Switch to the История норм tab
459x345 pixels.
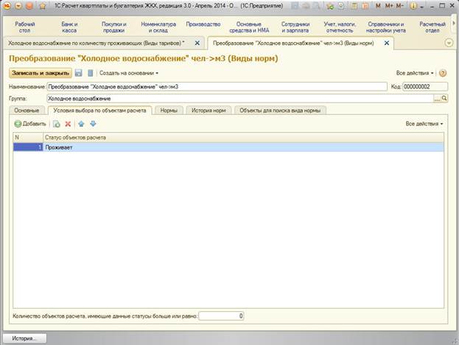click(209, 111)
